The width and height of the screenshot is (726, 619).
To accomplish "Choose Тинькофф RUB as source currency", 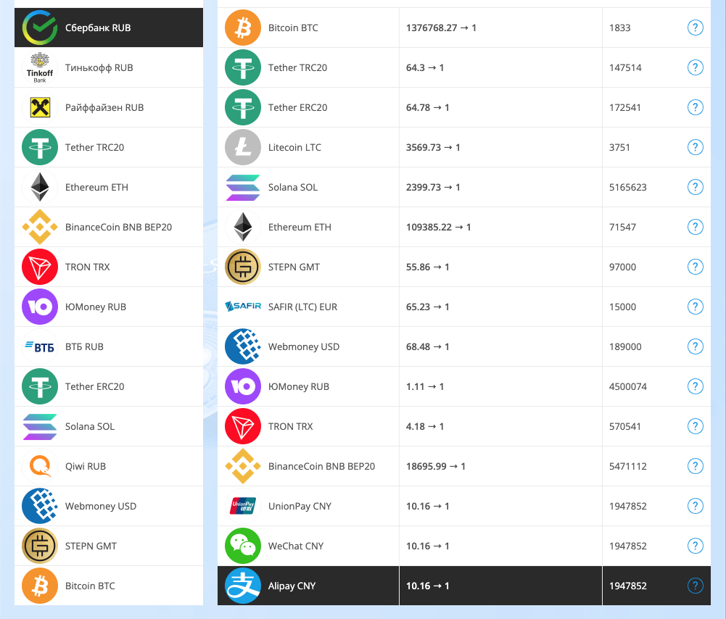I will (x=109, y=67).
